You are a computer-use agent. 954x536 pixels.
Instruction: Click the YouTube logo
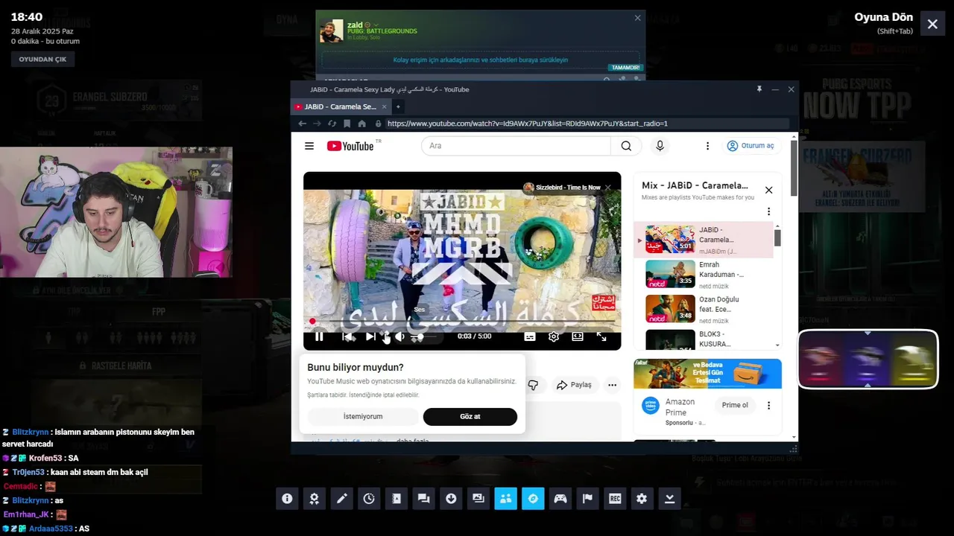pyautogui.click(x=350, y=146)
